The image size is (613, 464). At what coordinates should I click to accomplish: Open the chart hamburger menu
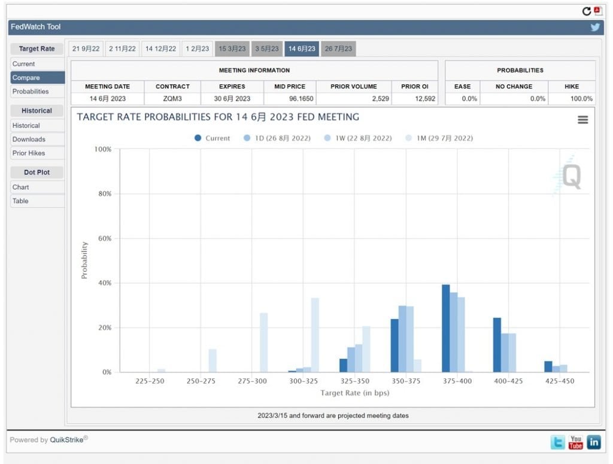pyautogui.click(x=582, y=120)
